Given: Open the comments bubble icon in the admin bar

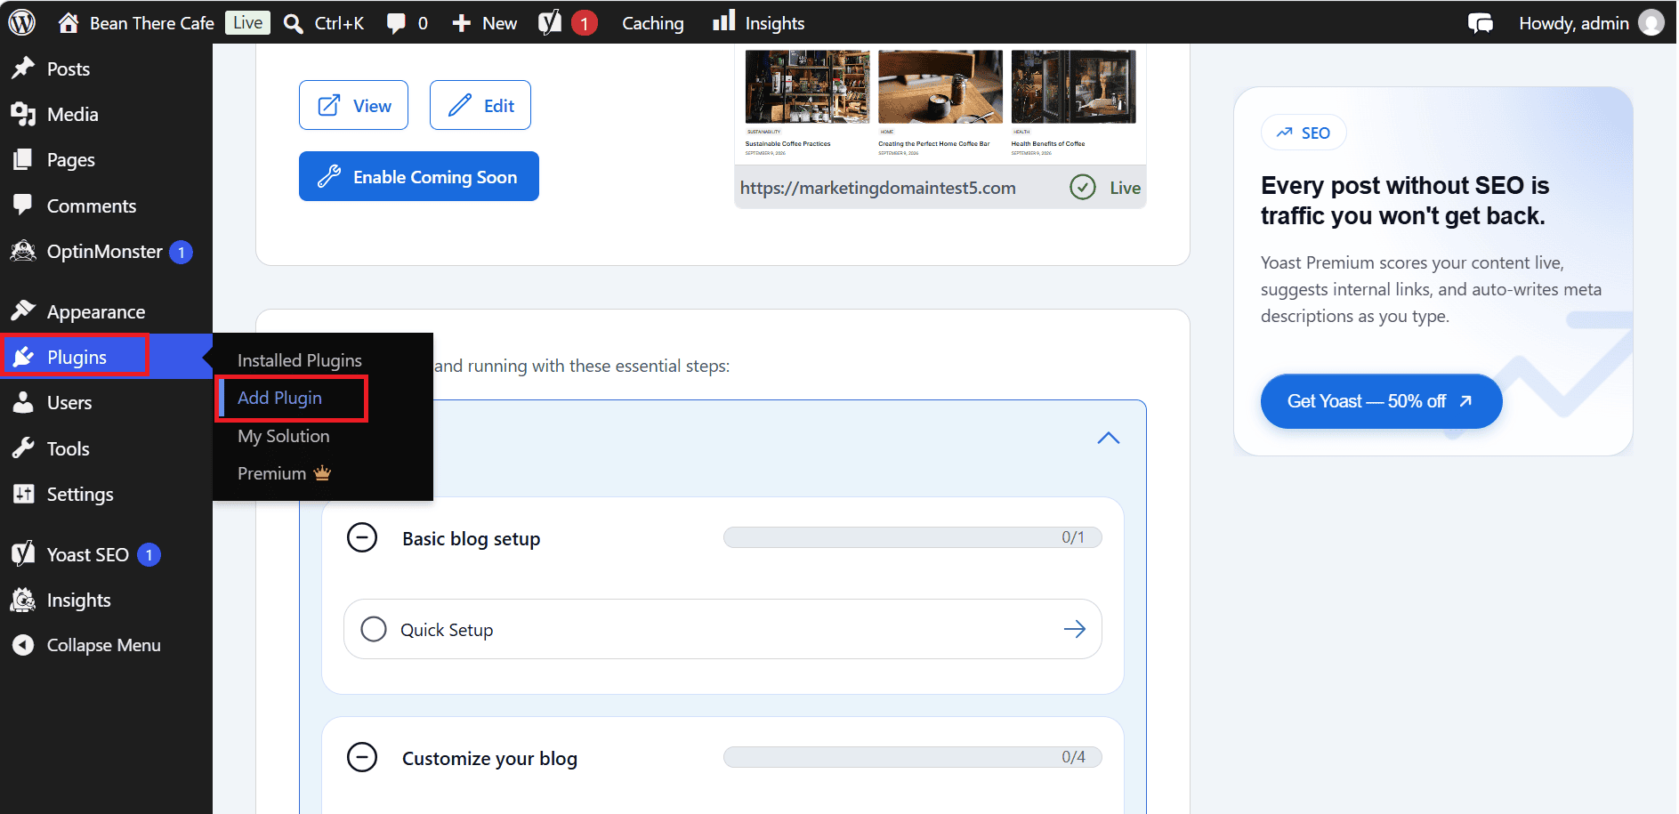Looking at the screenshot, I should (396, 23).
